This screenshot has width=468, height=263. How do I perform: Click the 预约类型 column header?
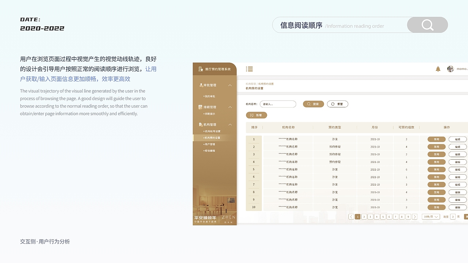335,127
